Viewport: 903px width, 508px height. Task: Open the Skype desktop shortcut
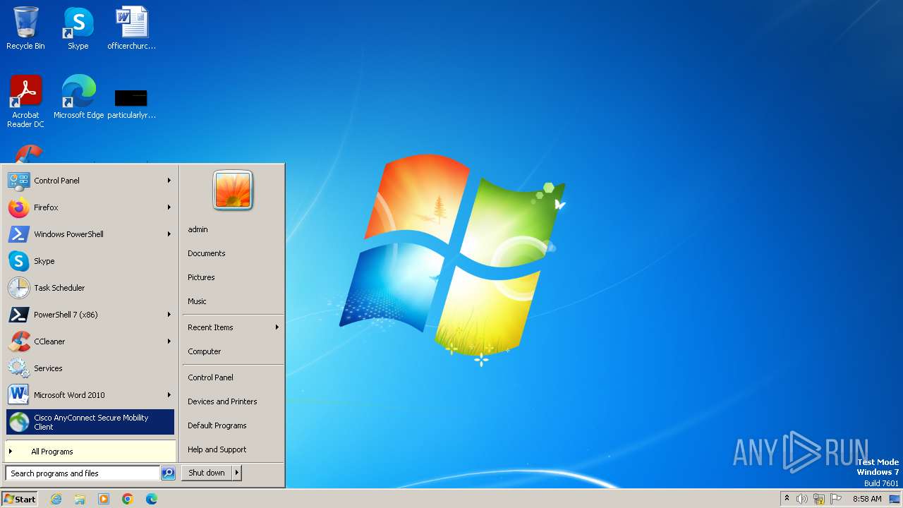click(78, 28)
